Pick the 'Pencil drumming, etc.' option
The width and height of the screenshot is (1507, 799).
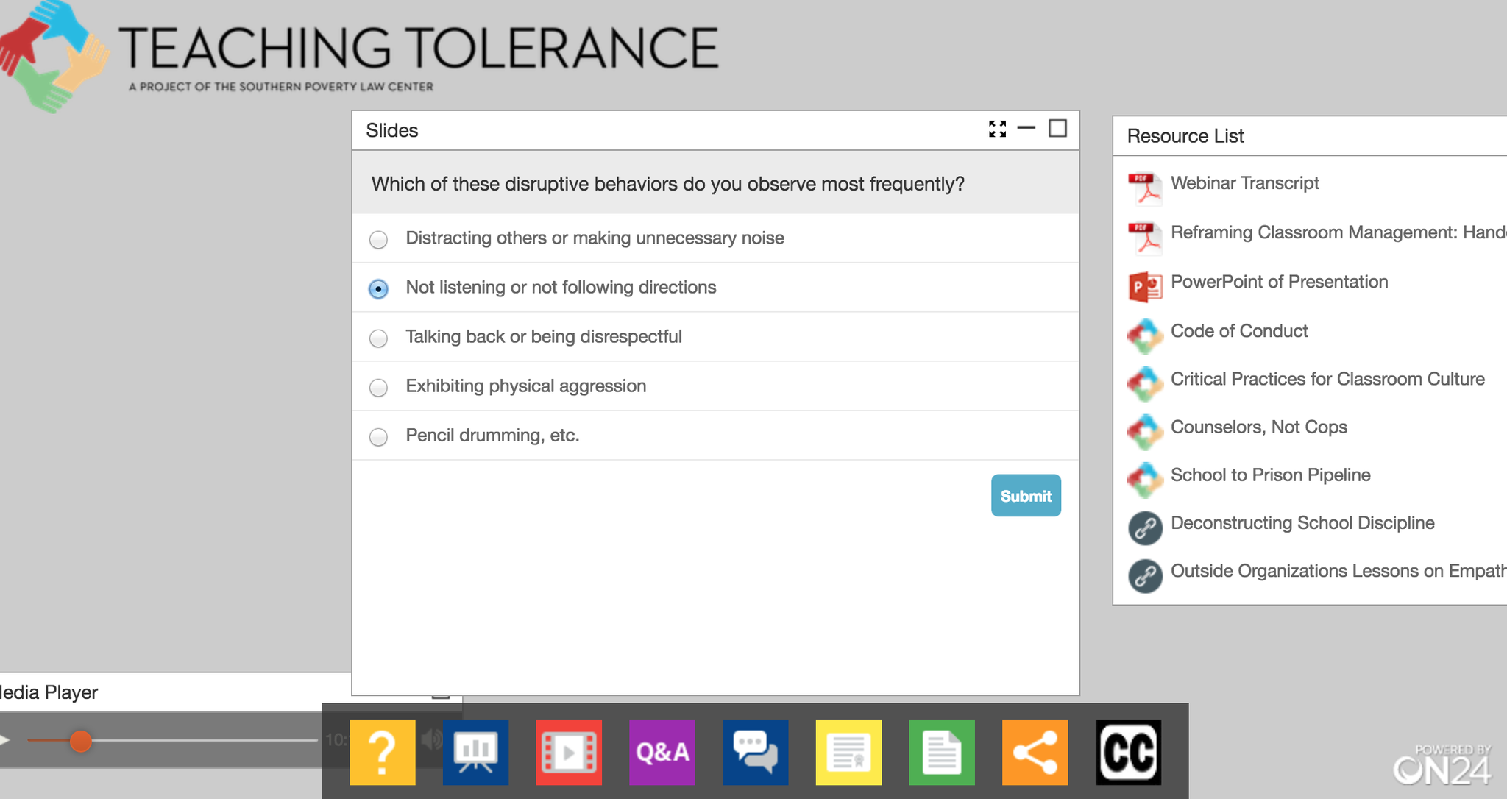pos(378,436)
